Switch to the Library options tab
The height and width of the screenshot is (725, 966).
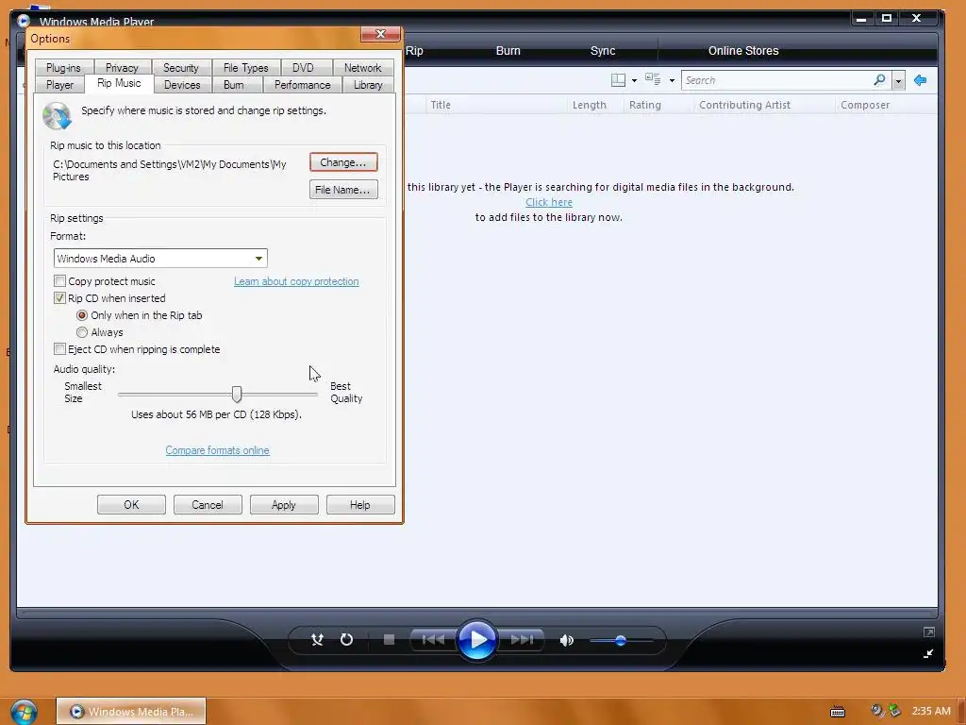[x=368, y=85]
